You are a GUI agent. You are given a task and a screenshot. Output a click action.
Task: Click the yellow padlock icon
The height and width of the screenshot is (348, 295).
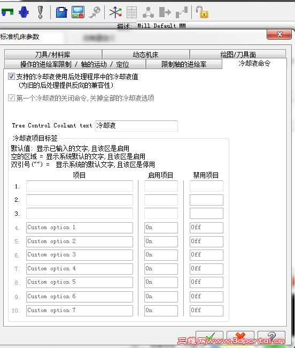click(202, 12)
